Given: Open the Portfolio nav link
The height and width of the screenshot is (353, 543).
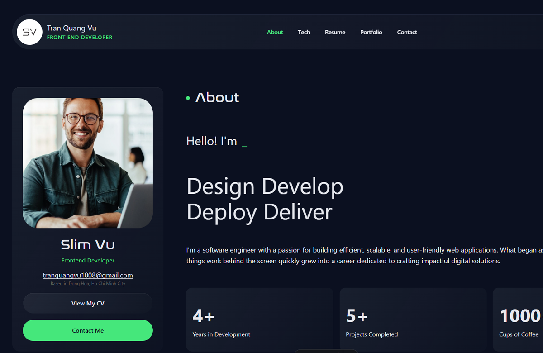Looking at the screenshot, I should [371, 32].
